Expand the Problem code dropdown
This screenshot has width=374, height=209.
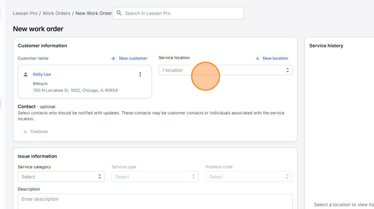pos(249,177)
